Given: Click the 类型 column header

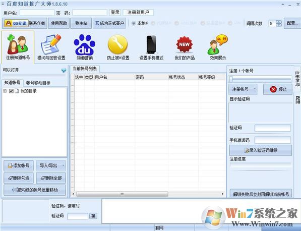Looking at the screenshot, I should pyautogui.click(x=89, y=77).
